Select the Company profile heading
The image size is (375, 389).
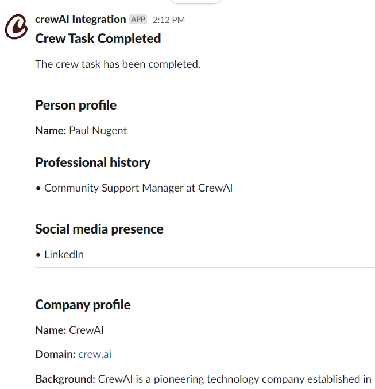point(83,305)
